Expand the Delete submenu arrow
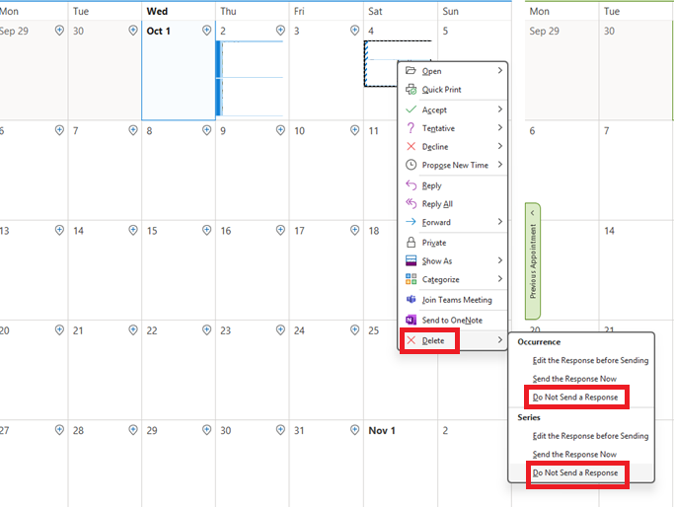 coord(500,340)
